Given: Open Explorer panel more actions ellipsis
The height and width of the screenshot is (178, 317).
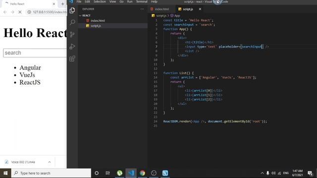Looking at the screenshot, I should [x=142, y=9].
